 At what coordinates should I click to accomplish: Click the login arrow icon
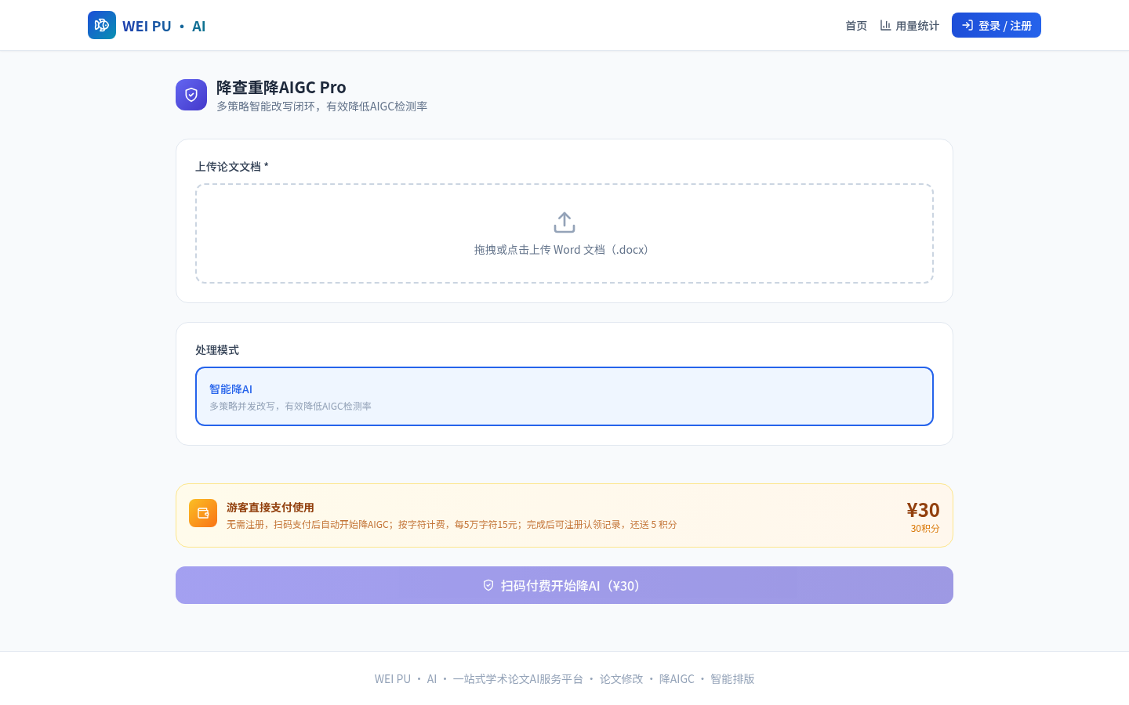tap(967, 25)
